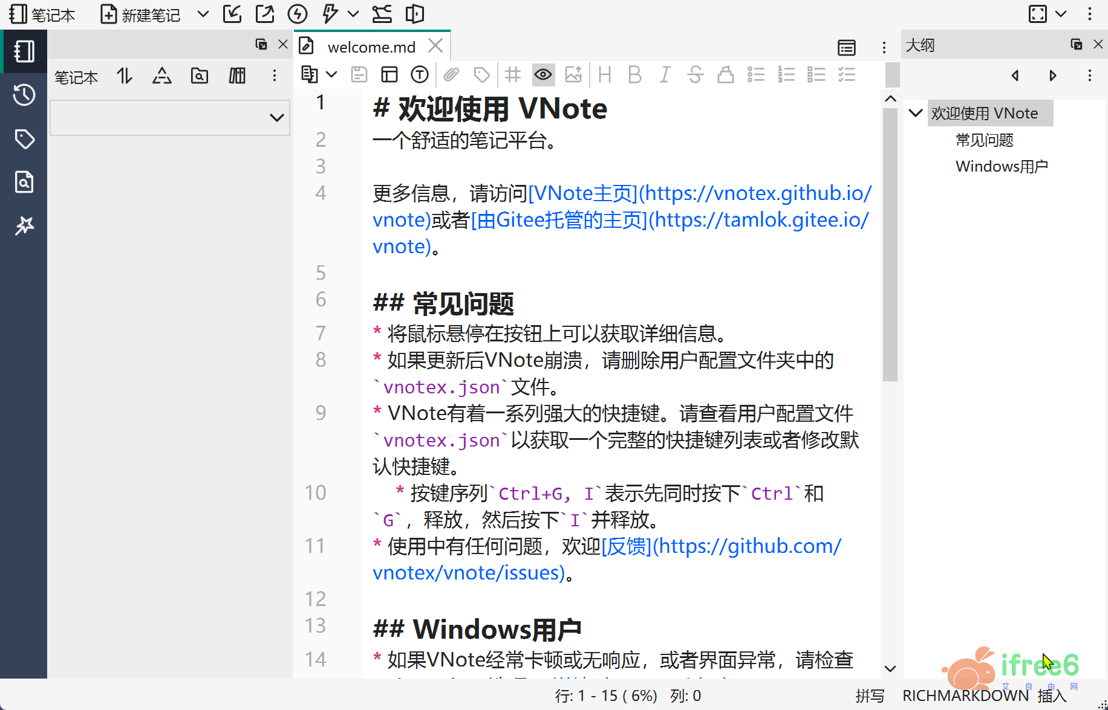Switch to the welcome.md tab

coord(371,47)
